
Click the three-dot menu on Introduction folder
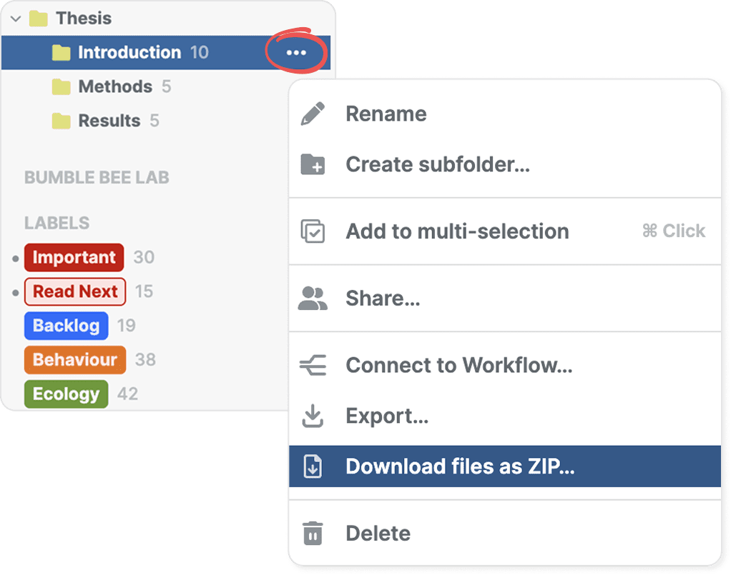point(296,52)
